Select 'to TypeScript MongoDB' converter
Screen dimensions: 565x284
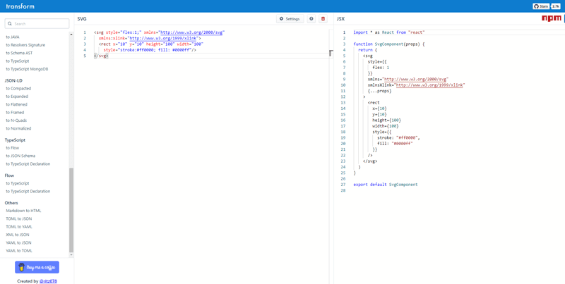27,69
